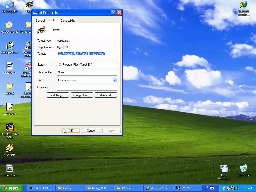
Task: Select the winamp295 installer desktop icon
Action: point(9,47)
